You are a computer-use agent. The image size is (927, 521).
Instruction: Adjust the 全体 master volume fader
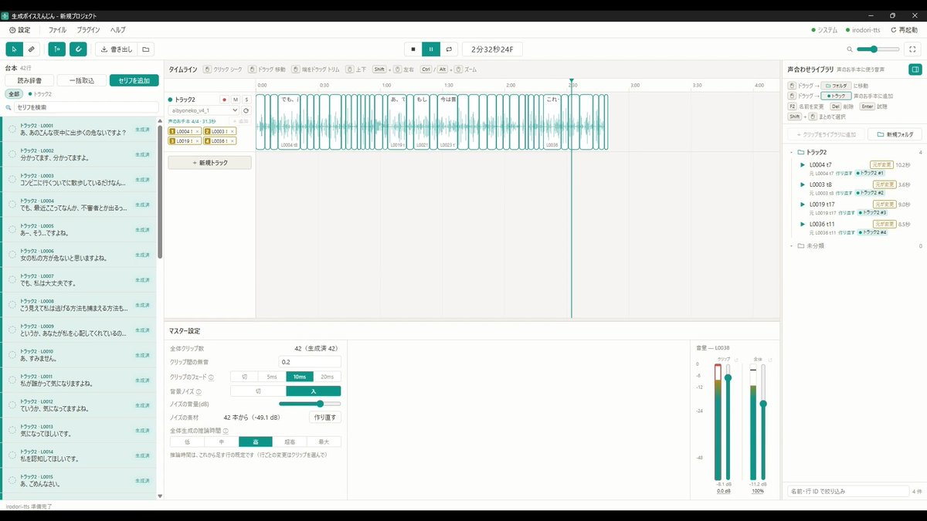pyautogui.click(x=763, y=421)
